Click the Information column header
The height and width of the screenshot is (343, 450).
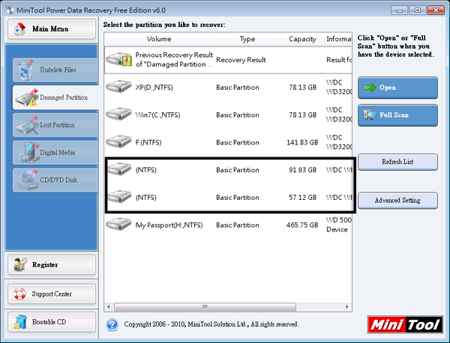[x=338, y=39]
